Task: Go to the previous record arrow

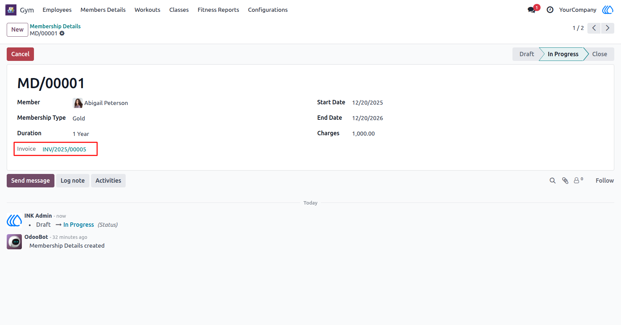Action: [x=594, y=28]
